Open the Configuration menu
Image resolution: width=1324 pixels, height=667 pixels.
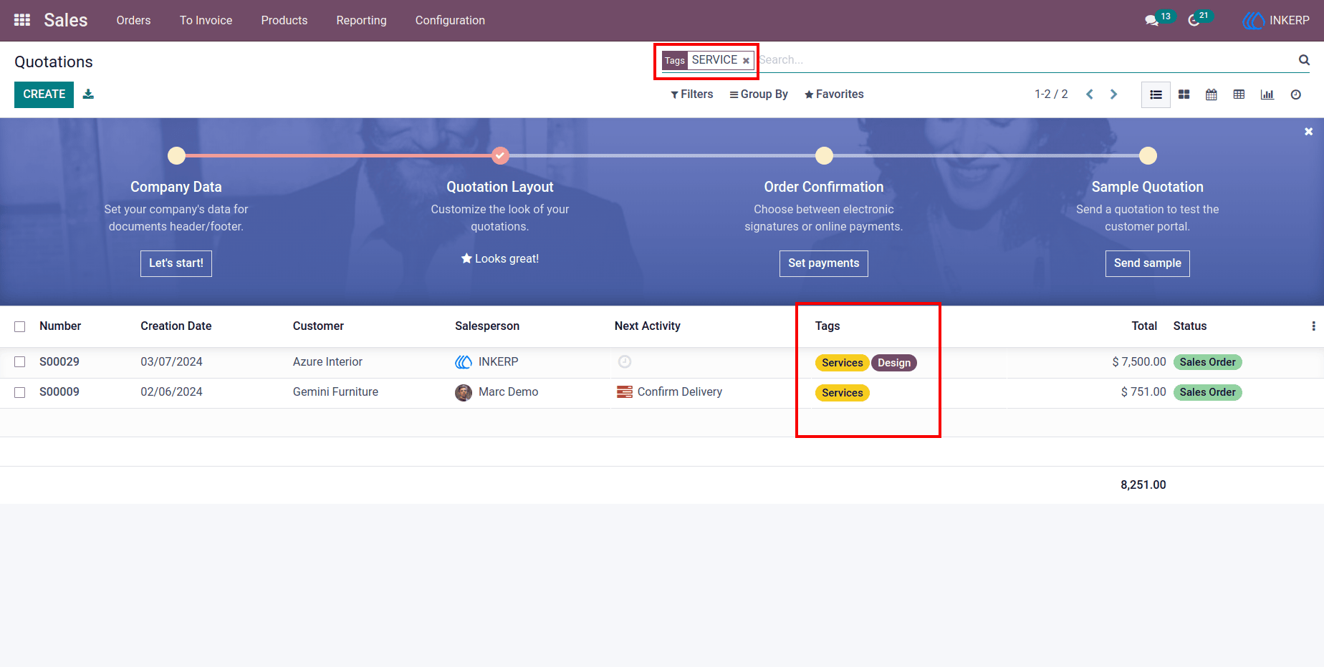[x=450, y=20]
